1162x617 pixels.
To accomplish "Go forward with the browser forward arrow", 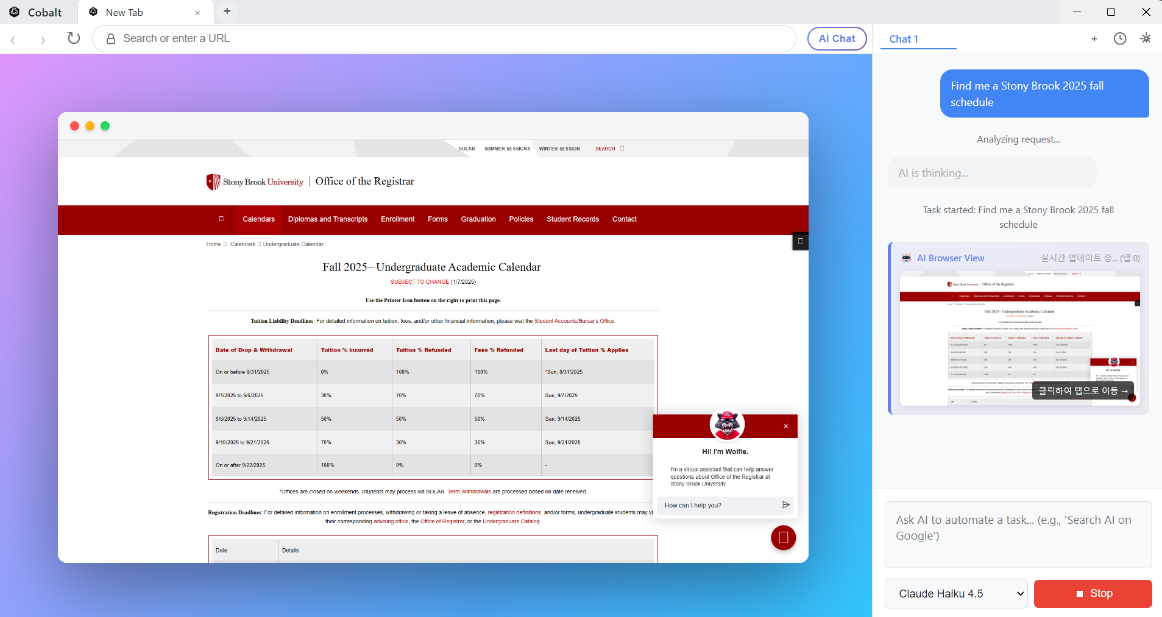I will pos(43,40).
